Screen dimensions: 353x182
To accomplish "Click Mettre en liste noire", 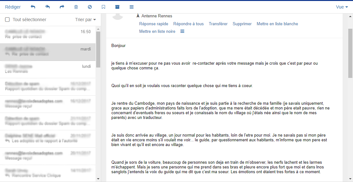I will pos(157,32).
